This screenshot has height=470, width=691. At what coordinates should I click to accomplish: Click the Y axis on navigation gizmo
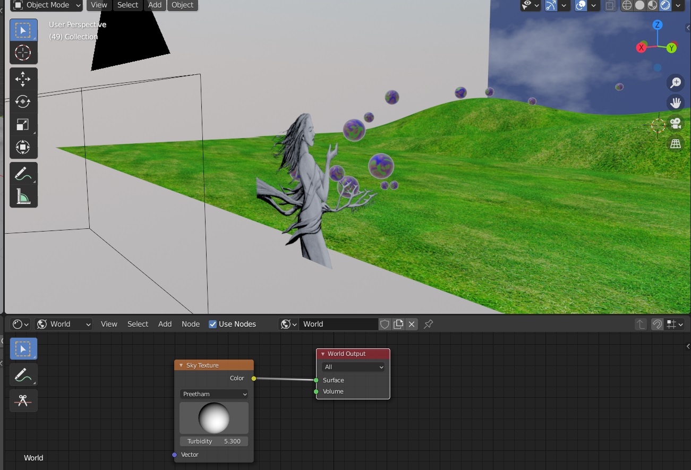(x=672, y=48)
